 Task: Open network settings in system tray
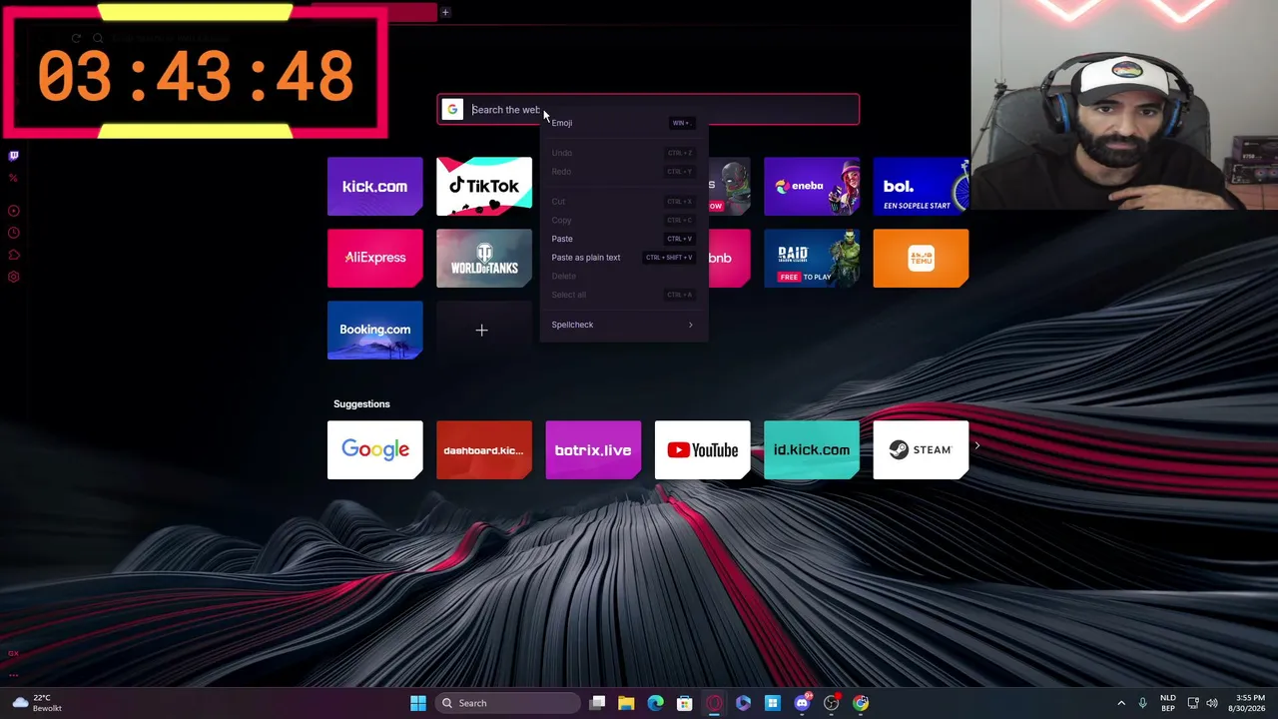point(1192,703)
